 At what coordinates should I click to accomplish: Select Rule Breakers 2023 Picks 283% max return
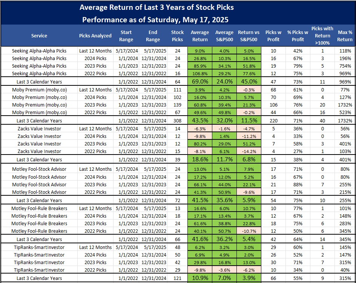click(x=345, y=223)
